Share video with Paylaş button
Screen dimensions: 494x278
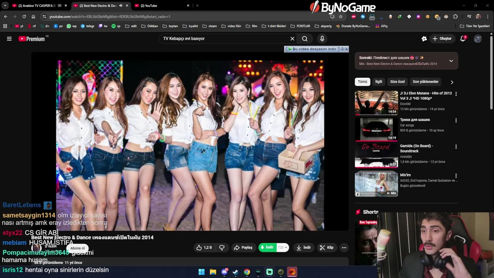point(243,247)
